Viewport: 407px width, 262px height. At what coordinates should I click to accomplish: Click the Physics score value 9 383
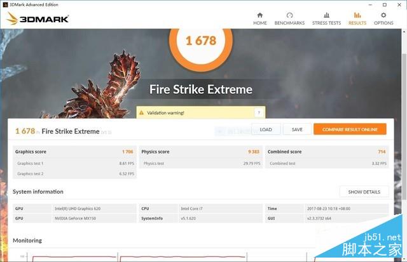(254, 152)
